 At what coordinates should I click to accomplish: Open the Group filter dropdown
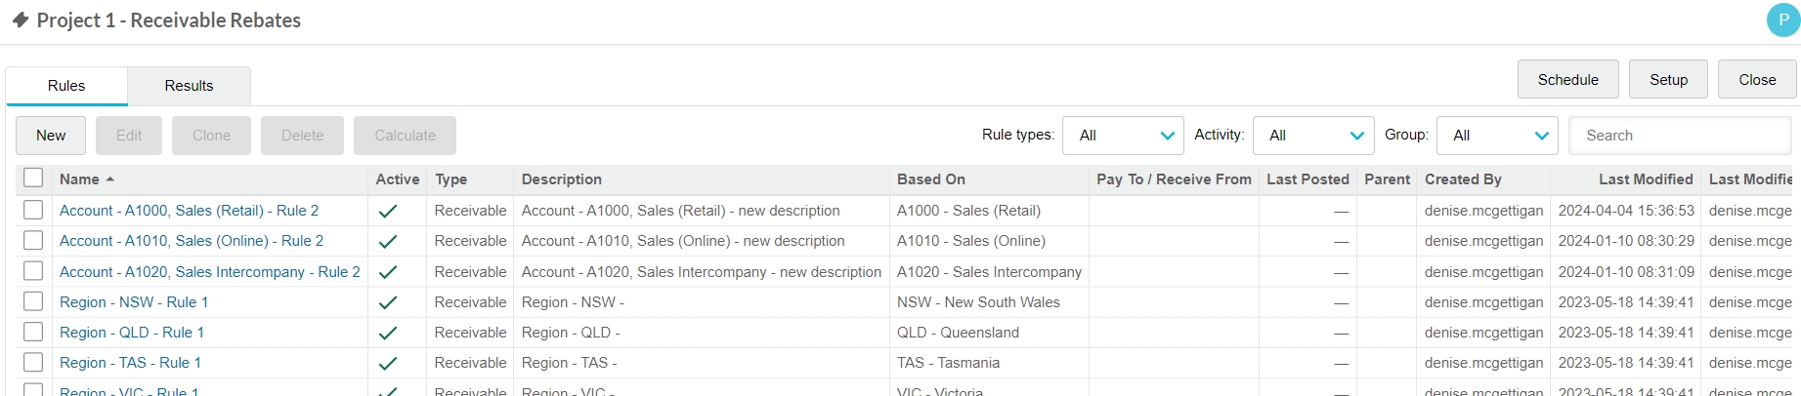coord(1497,136)
